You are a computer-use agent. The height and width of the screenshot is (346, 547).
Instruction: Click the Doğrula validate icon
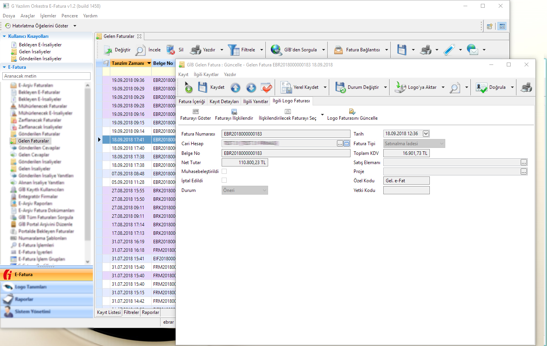click(x=482, y=88)
